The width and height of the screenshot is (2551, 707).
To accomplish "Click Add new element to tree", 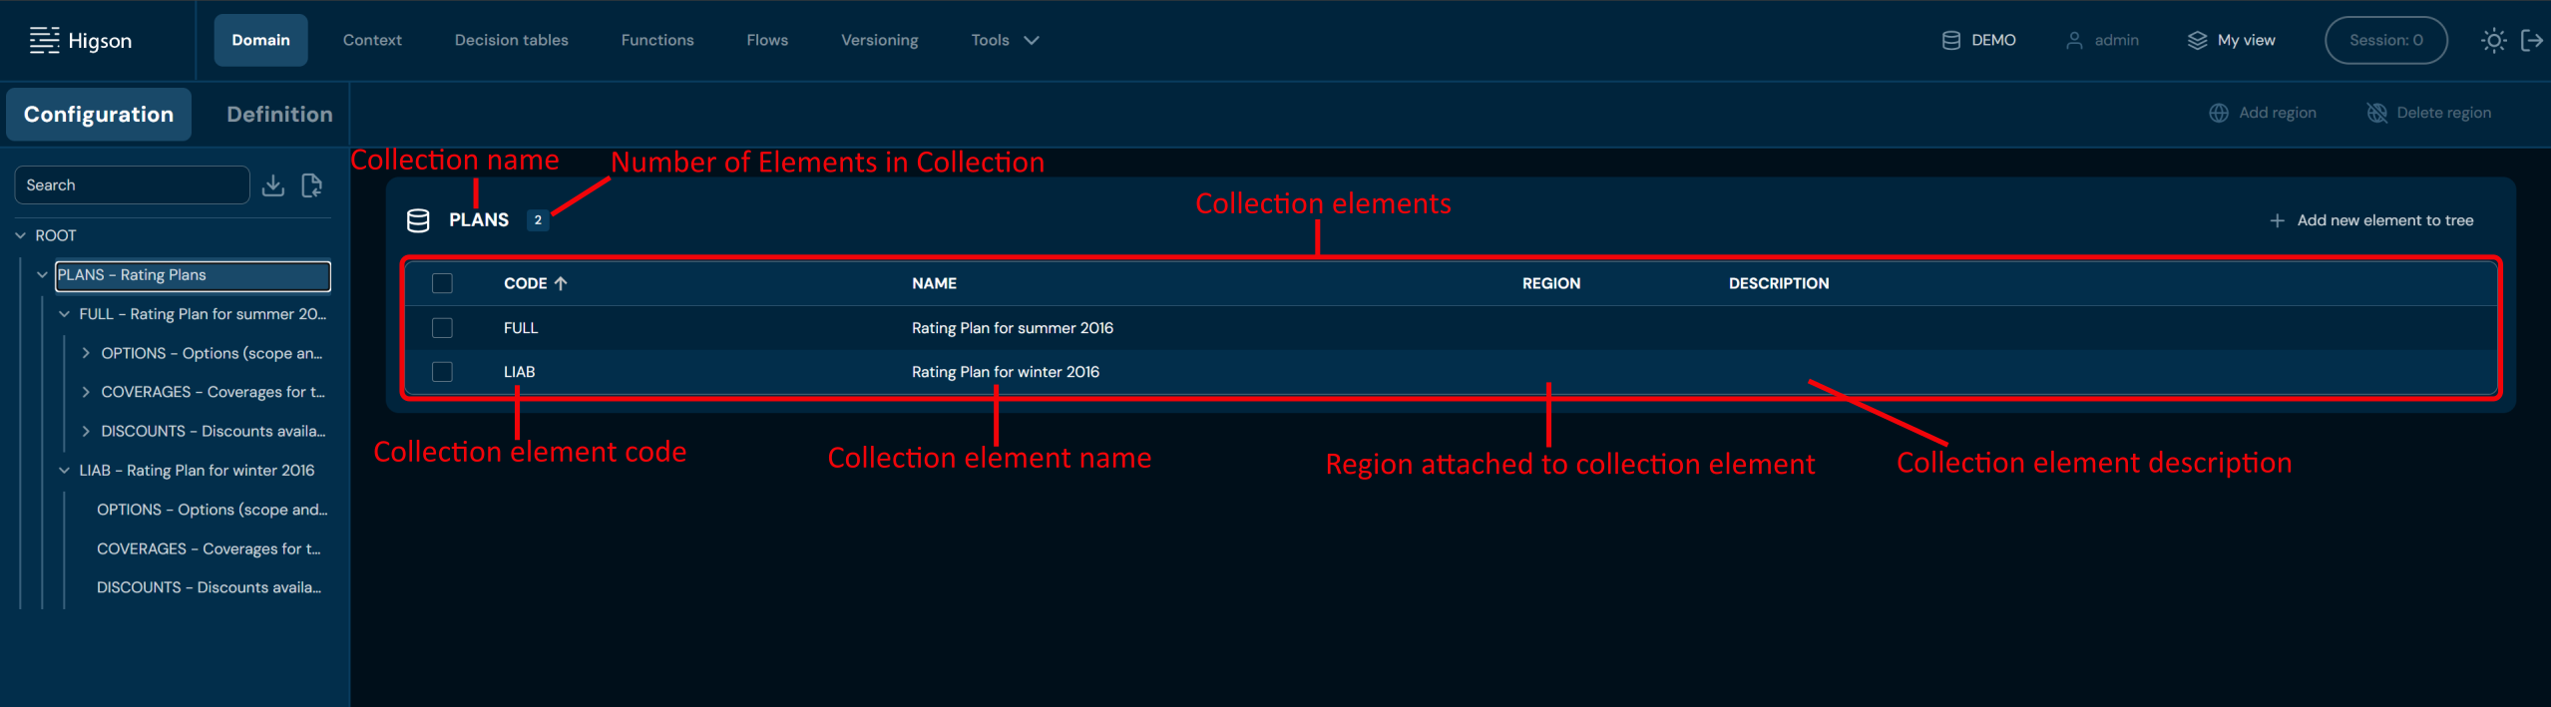I will pos(2371,220).
